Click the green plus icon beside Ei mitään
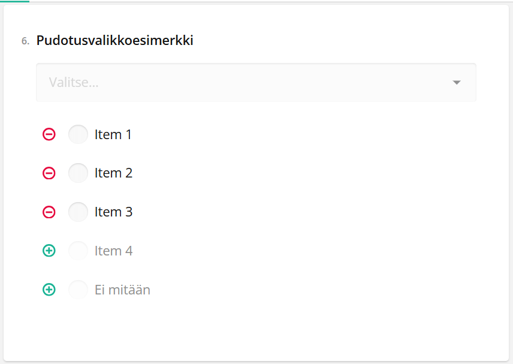513x364 pixels. (49, 290)
